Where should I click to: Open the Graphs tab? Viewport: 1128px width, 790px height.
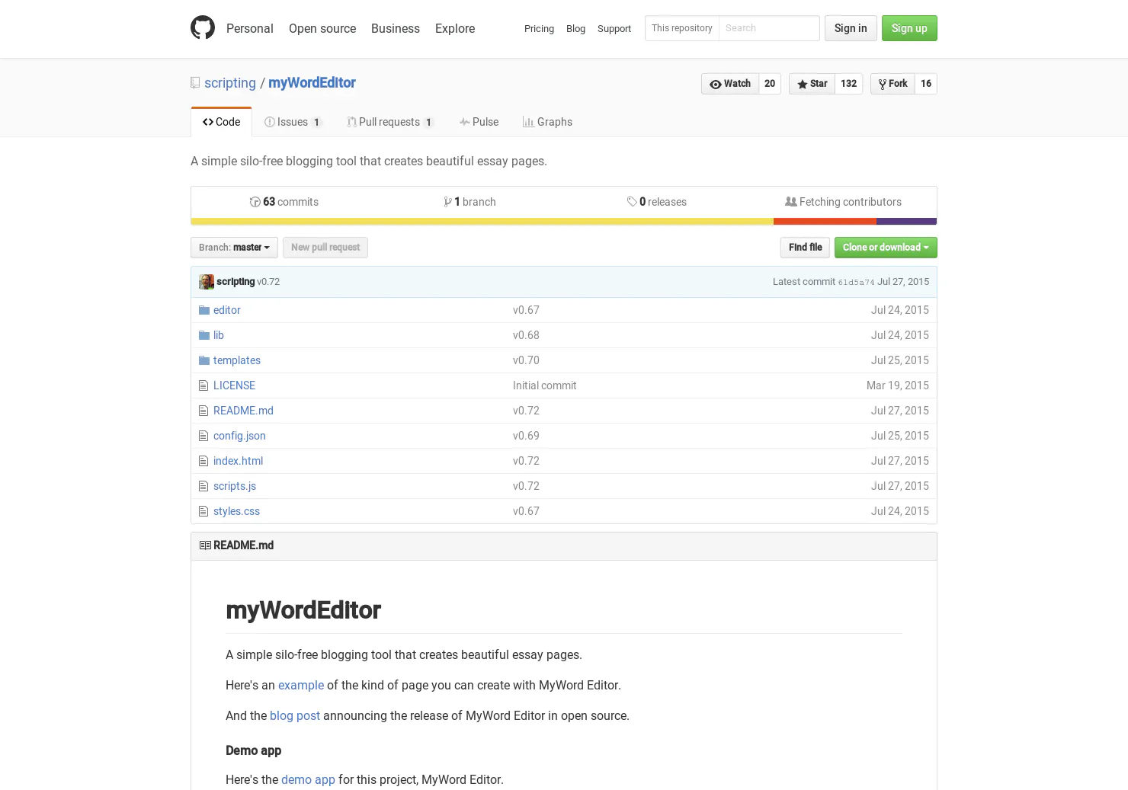point(547,122)
